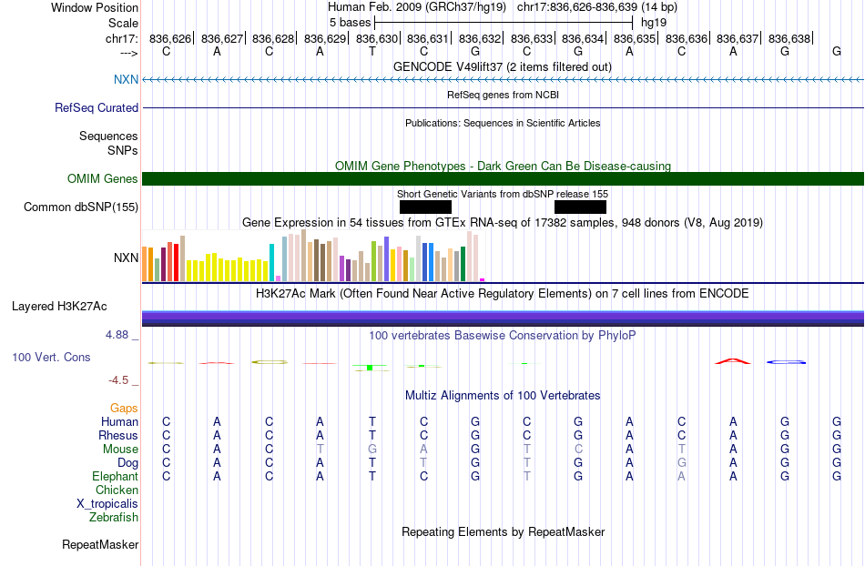The width and height of the screenshot is (865, 566).
Task: Click the position number 836,626
Action: [x=170, y=38]
